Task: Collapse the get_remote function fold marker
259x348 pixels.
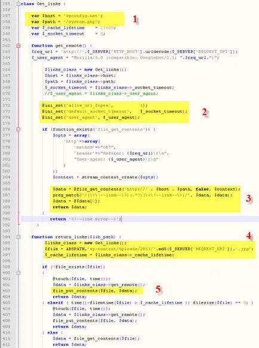Action: (x=18, y=45)
